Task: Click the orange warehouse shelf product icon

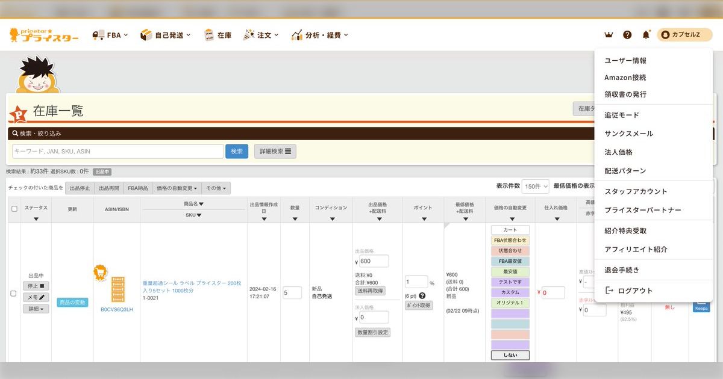Action: pyautogui.click(x=117, y=289)
